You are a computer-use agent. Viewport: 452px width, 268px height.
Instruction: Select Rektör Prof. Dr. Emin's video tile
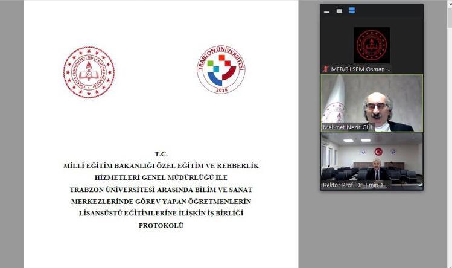(x=372, y=161)
